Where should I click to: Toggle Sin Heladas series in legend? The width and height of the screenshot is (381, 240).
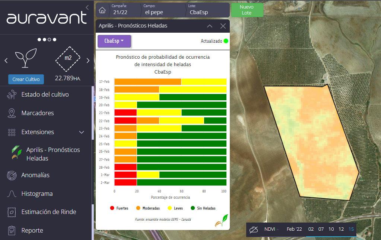pos(203,208)
